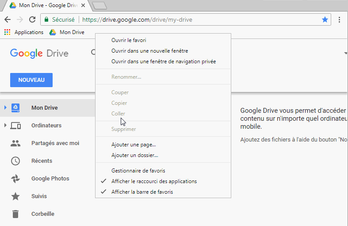Open Google Photos in the sidebar
This screenshot has height=226, width=348.
(x=50, y=179)
